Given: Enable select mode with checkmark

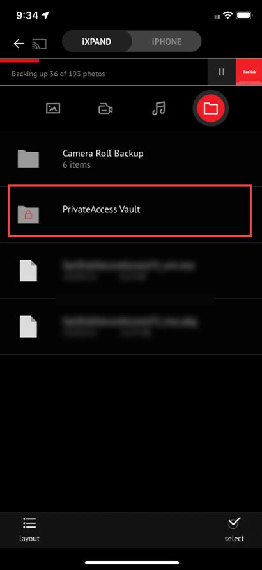Looking at the screenshot, I should tap(234, 529).
